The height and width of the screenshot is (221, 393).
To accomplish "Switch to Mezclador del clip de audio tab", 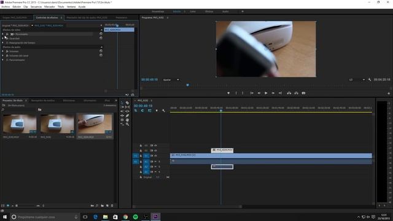I will [x=87, y=18].
